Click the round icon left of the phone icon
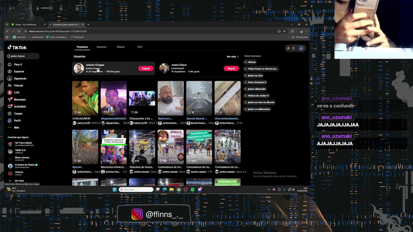The image size is (413, 232). (x=288, y=48)
